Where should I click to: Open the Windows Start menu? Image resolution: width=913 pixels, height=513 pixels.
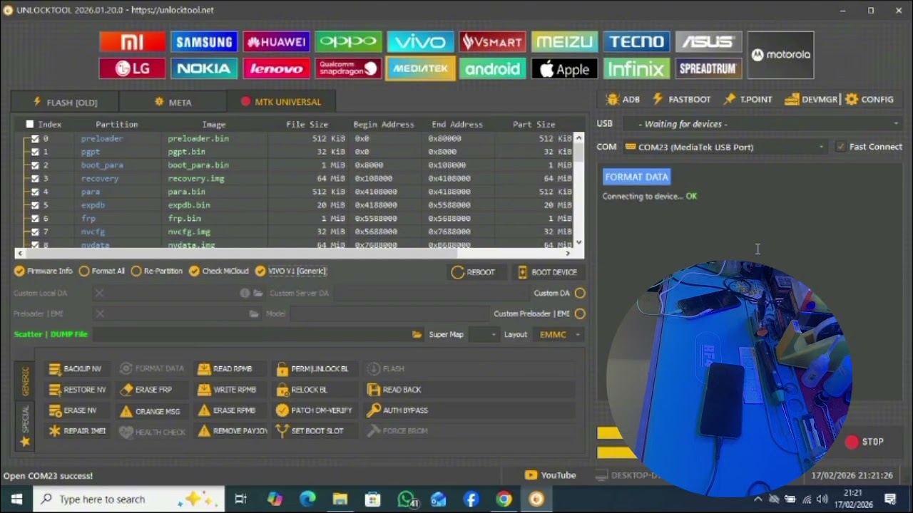point(16,499)
